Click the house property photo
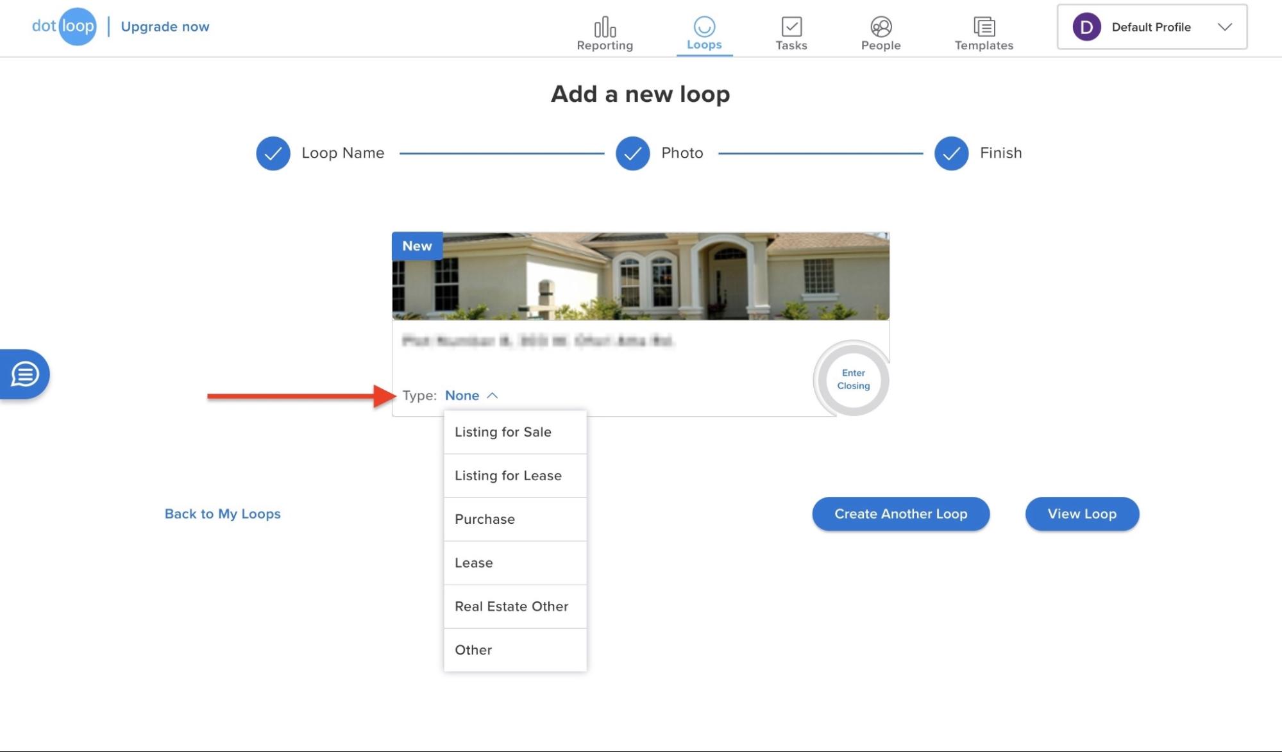1282x752 pixels. 641,276
